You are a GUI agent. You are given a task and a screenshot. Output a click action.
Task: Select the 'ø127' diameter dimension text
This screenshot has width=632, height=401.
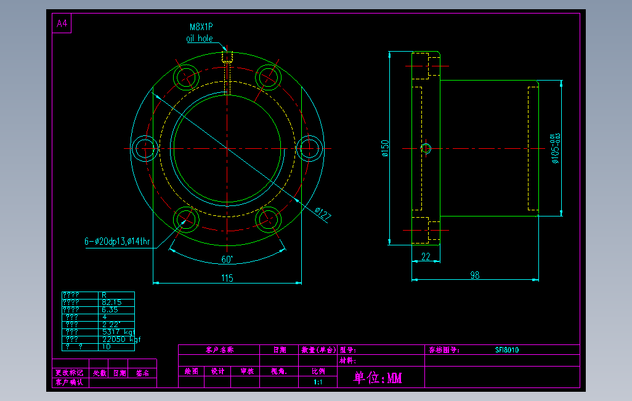[x=323, y=214]
